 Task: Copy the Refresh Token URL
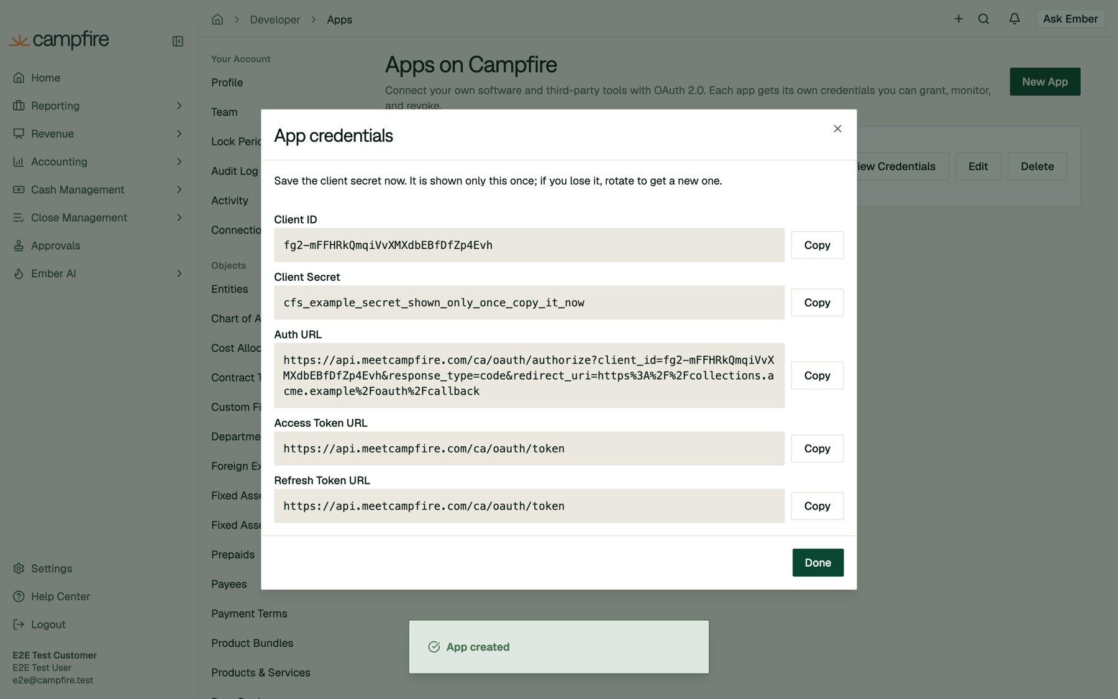pos(817,506)
